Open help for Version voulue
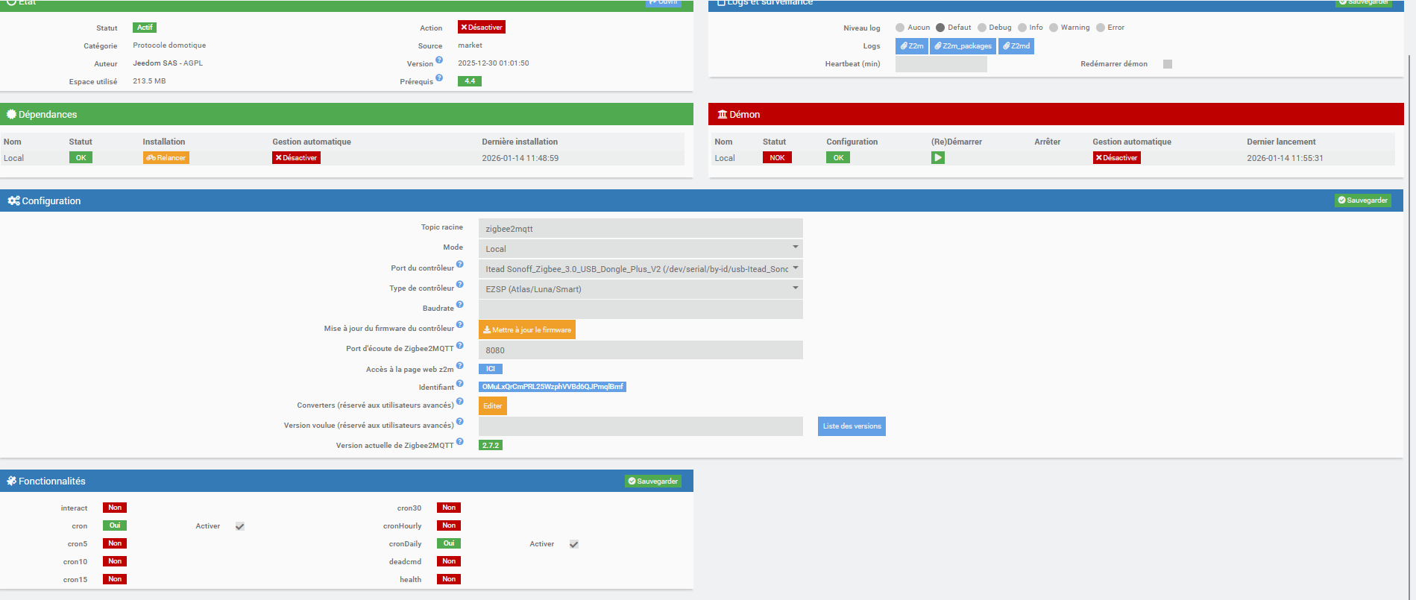The width and height of the screenshot is (1416, 600). (460, 421)
